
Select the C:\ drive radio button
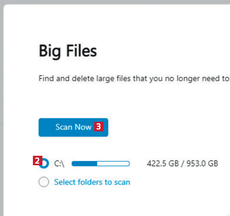pos(44,164)
